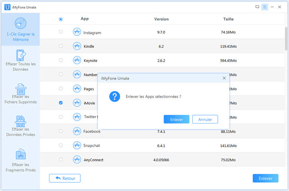Viewport: 289px width, 191px height.
Task: Click the Facebook app store icon
Action: (x=77, y=131)
